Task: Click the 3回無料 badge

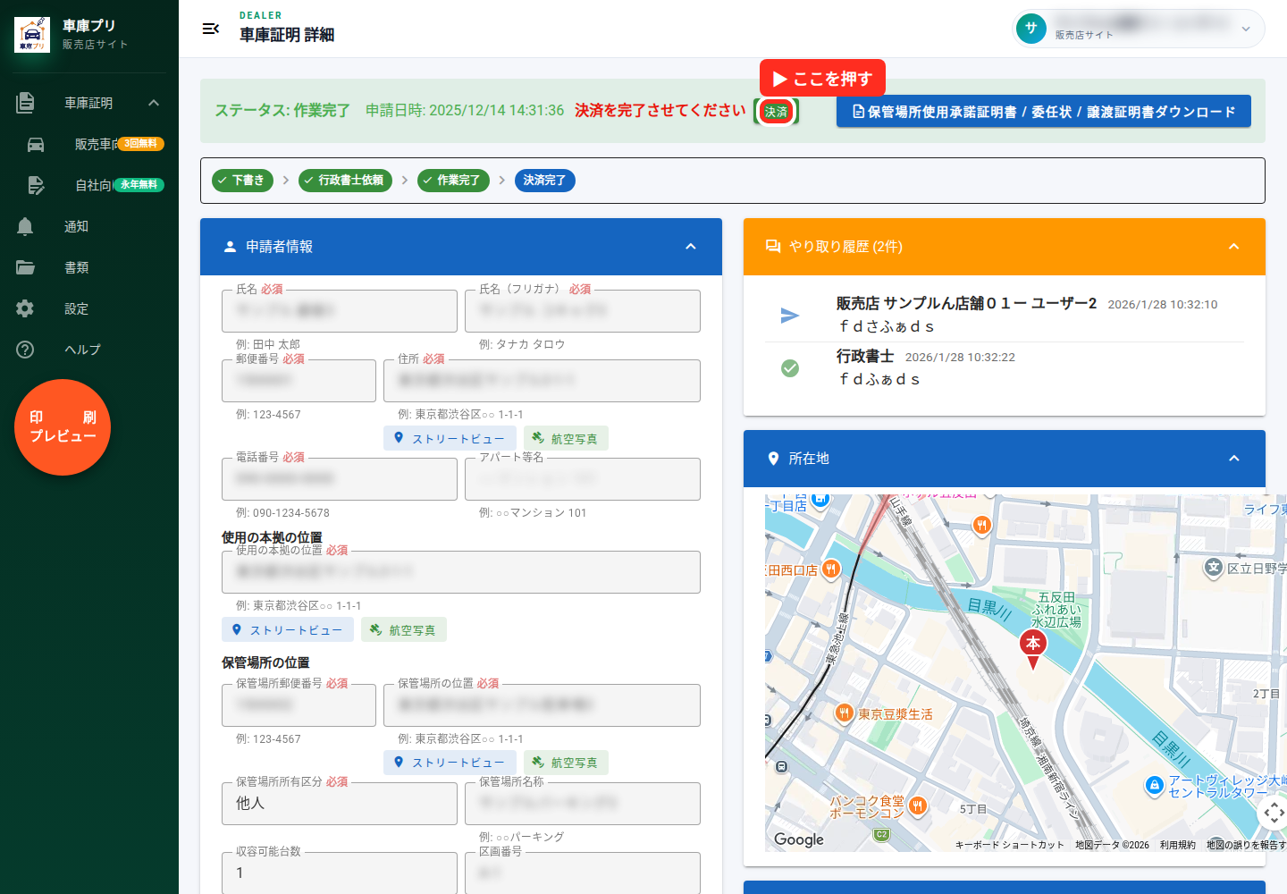Action: click(x=141, y=144)
